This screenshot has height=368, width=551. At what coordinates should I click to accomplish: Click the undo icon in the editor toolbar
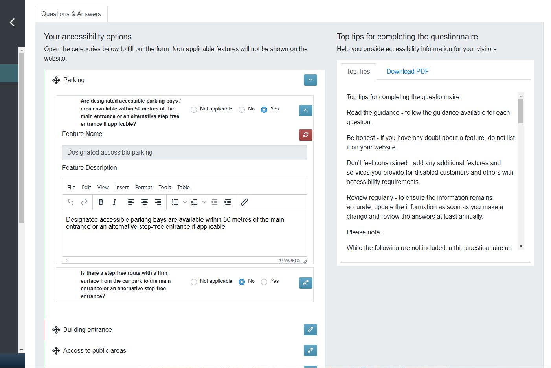[x=70, y=202]
